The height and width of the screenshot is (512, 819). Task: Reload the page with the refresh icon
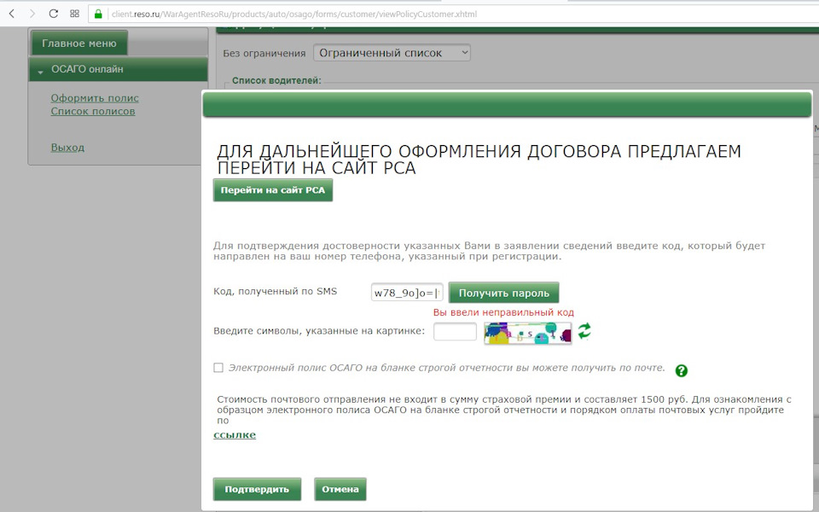53,14
